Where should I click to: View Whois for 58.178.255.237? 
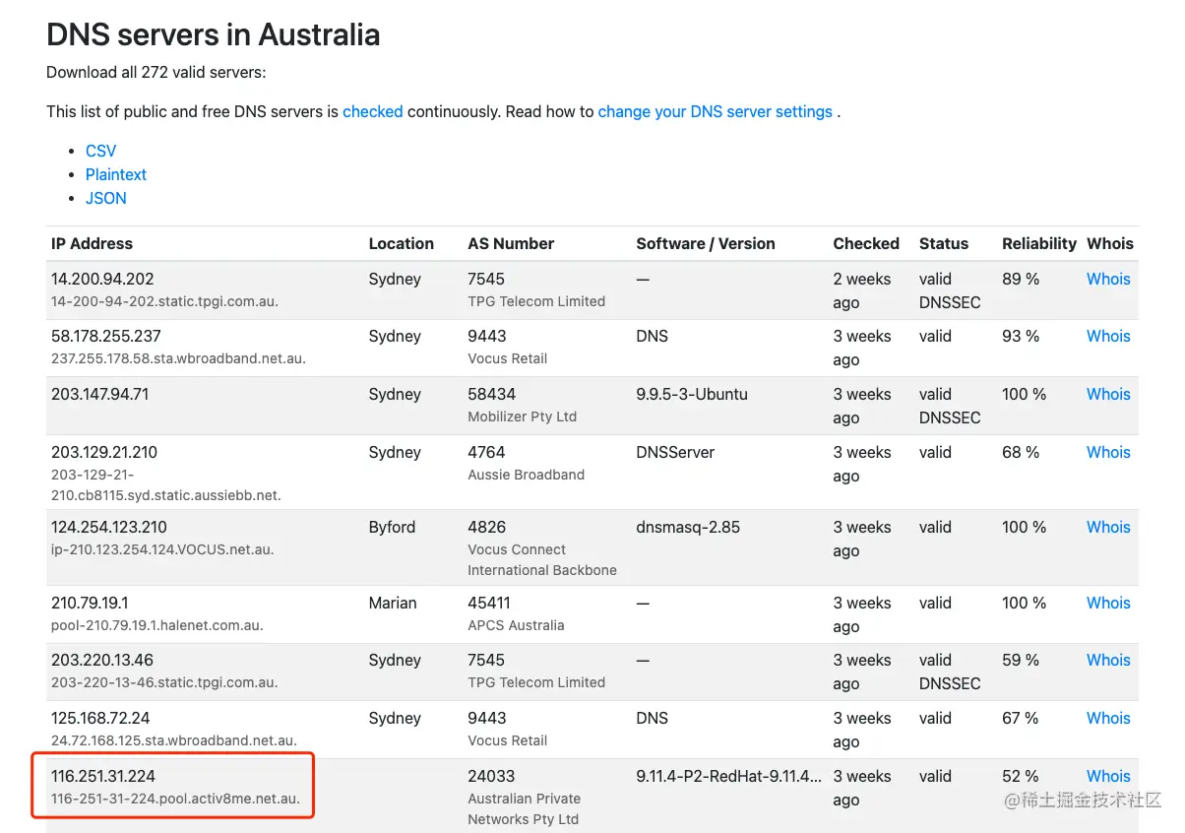pos(1108,336)
